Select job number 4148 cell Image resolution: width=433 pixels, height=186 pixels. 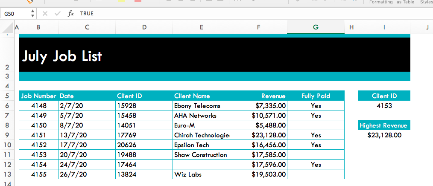39,106
